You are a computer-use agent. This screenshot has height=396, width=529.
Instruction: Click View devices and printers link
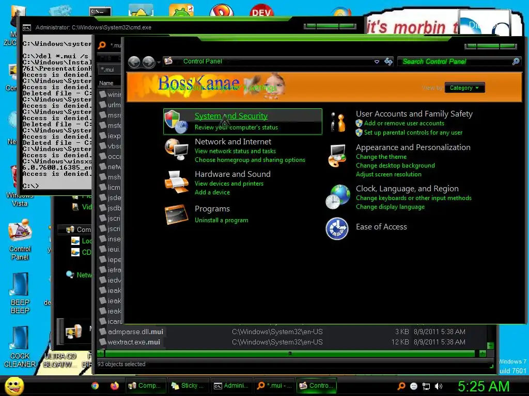(229, 184)
